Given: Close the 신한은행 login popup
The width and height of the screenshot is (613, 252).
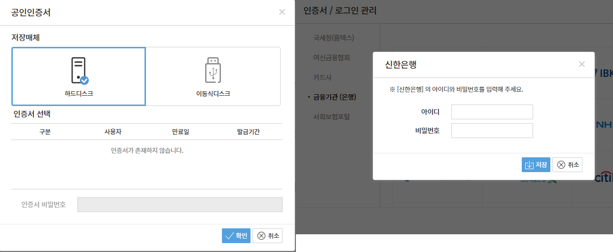Looking at the screenshot, I should click(582, 64).
